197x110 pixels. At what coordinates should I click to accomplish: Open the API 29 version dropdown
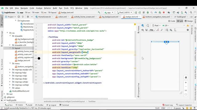166,25
